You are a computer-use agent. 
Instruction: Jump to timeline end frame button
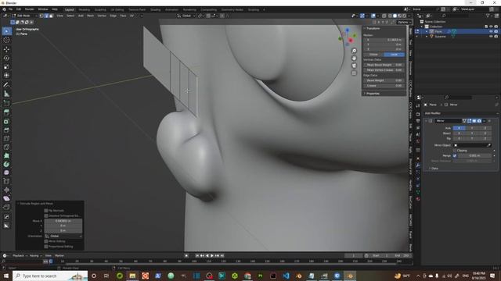pyautogui.click(x=222, y=256)
